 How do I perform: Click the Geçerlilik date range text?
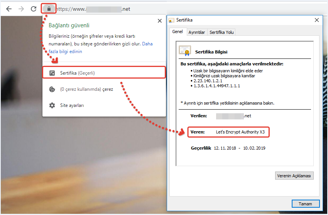pos(240,148)
